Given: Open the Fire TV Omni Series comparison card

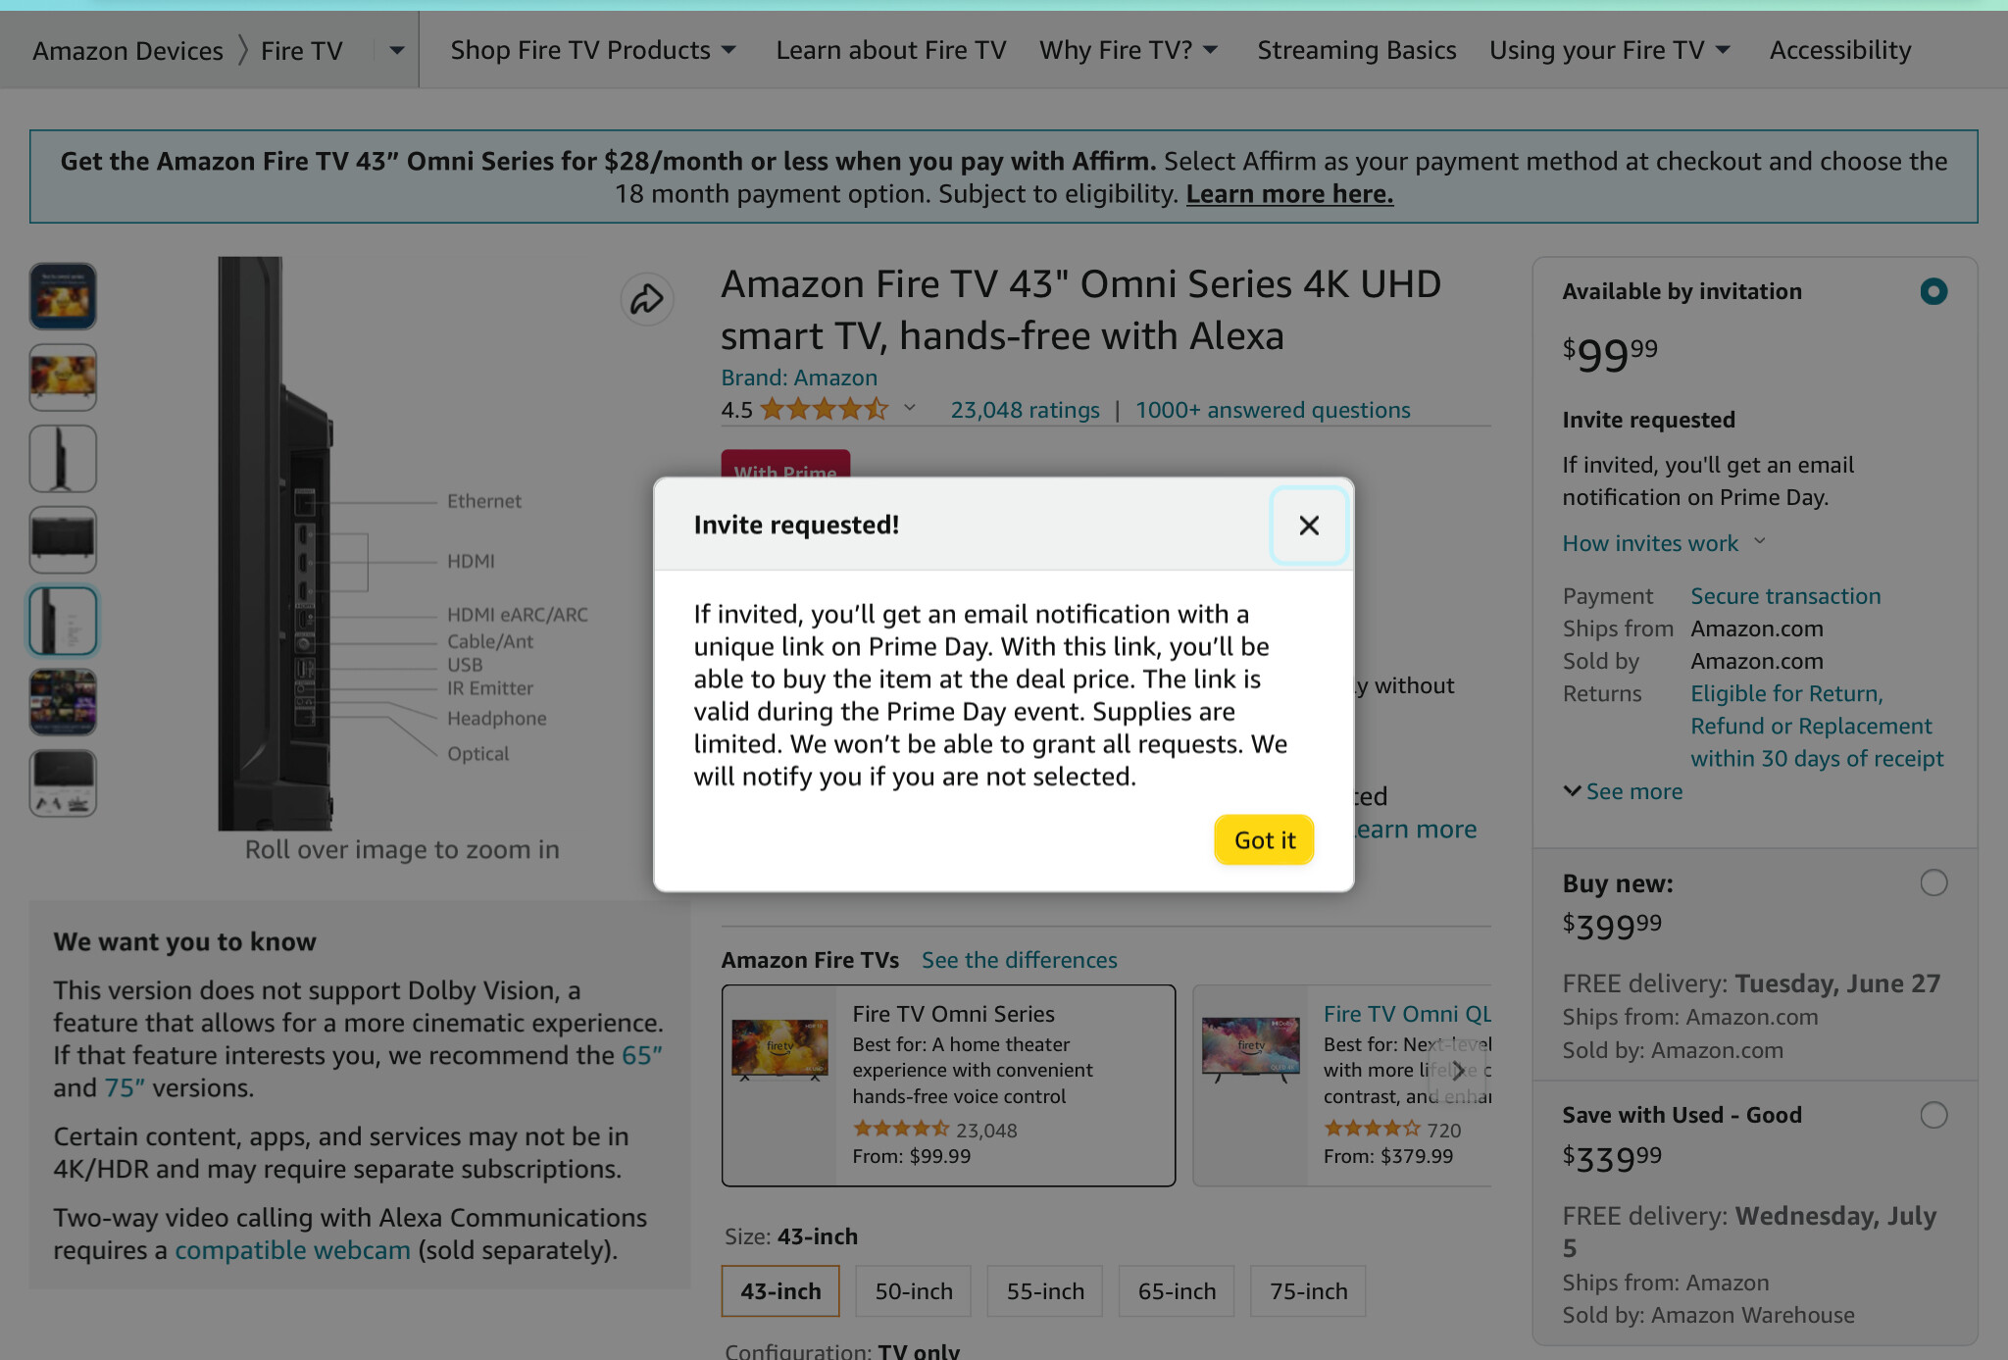Looking at the screenshot, I should pyautogui.click(x=948, y=1085).
